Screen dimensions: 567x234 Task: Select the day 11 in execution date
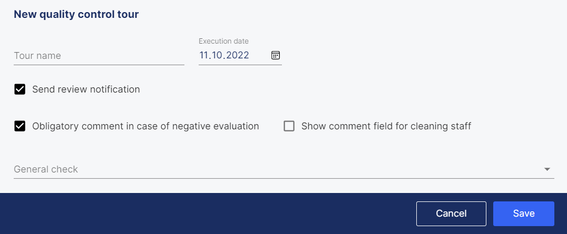click(203, 55)
